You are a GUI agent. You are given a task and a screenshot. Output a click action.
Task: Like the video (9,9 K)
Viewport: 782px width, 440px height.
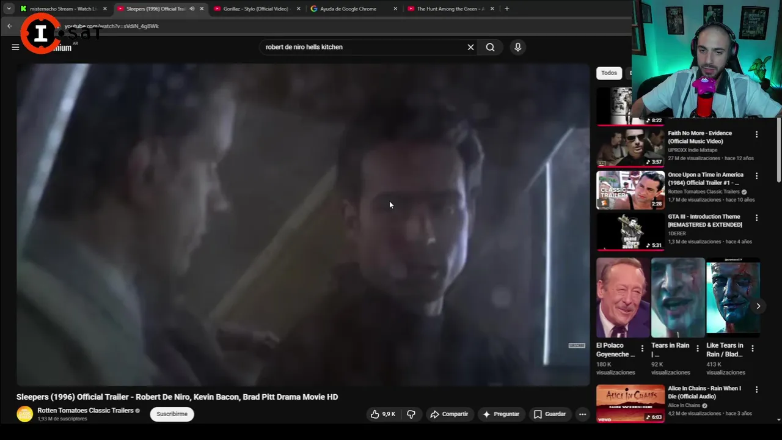pyautogui.click(x=383, y=414)
